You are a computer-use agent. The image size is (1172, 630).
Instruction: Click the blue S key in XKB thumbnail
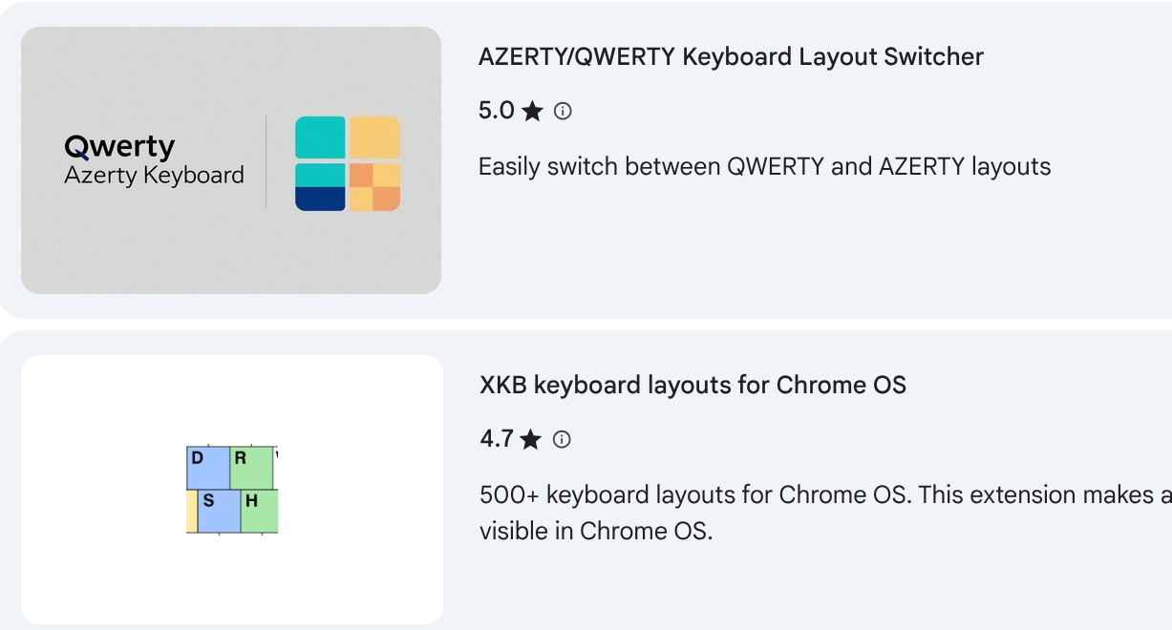click(x=219, y=511)
